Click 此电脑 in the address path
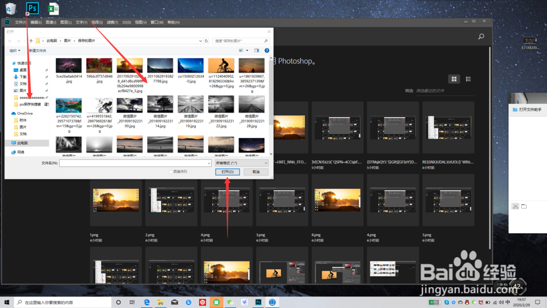 [51, 41]
